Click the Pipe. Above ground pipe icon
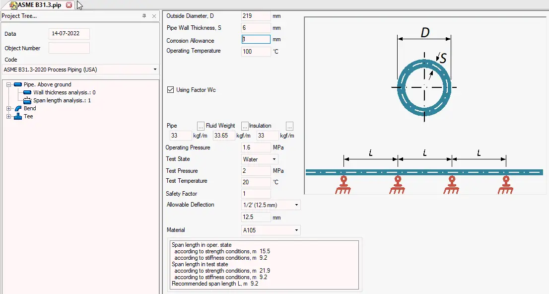Image resolution: width=549 pixels, height=294 pixels. [x=18, y=84]
